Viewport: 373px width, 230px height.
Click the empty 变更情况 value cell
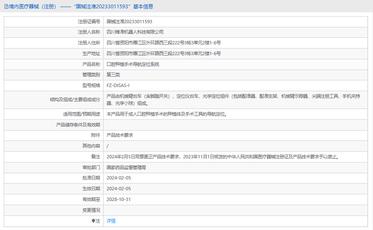tap(235, 210)
